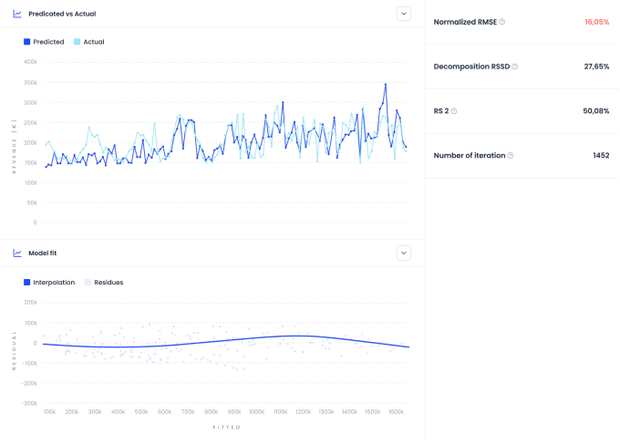Click the REVENUE (€) axis title
This screenshot has height=445, width=620.
[x=15, y=146]
